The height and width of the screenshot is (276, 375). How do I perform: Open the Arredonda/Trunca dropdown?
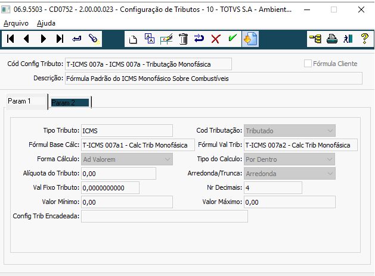290,174
